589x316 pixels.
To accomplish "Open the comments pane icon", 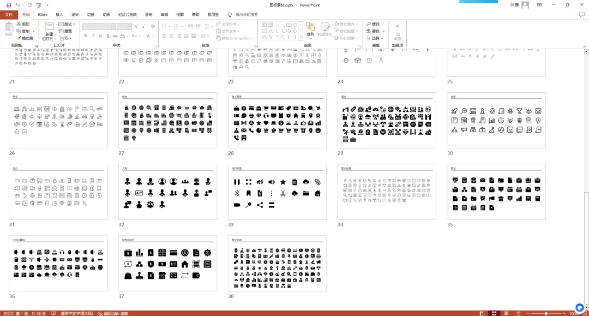I will (x=582, y=15).
